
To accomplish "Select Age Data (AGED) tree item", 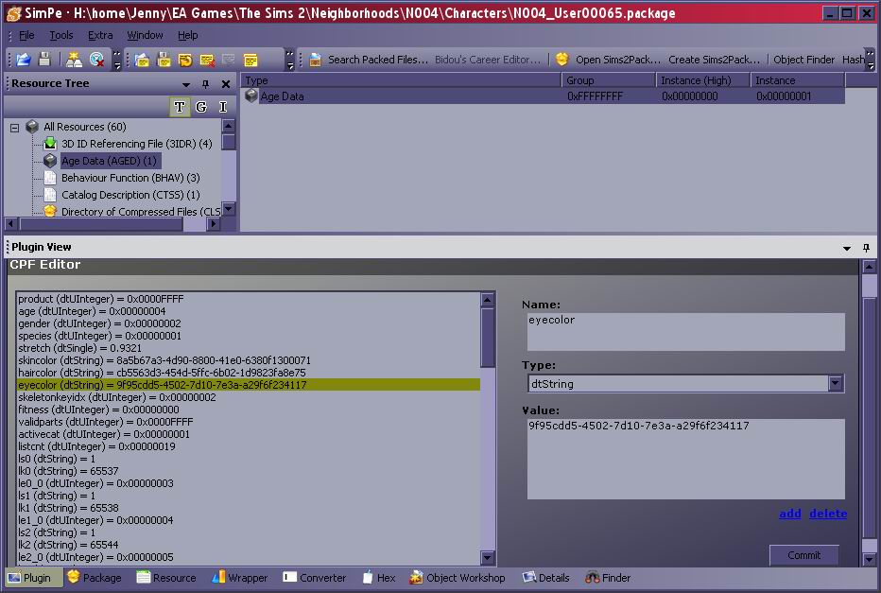I will (x=109, y=161).
